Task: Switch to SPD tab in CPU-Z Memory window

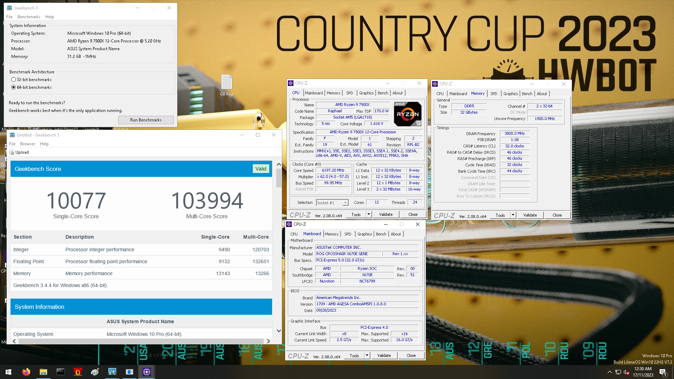Action: click(x=494, y=94)
